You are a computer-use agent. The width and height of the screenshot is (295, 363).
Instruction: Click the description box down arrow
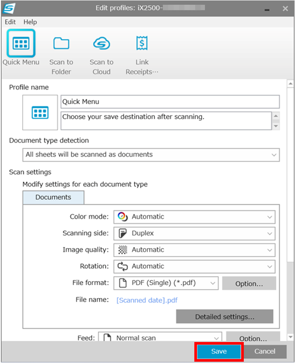click(276, 126)
